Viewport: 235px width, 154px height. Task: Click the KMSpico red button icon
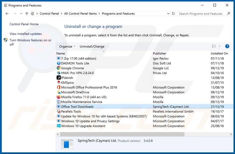(x=59, y=82)
